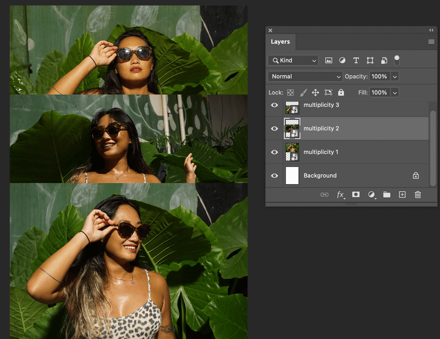This screenshot has height=339, width=440.
Task: Open the fx layer style menu
Action: coord(340,194)
